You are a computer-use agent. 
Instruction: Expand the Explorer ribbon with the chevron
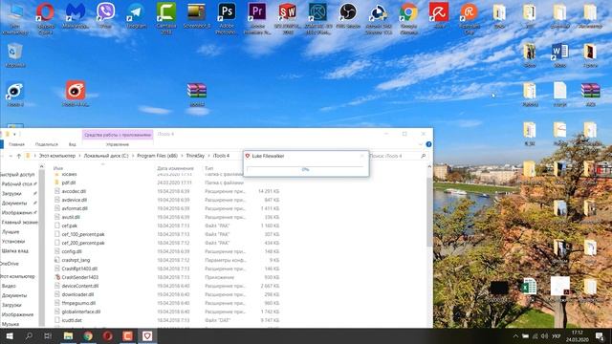click(x=420, y=144)
